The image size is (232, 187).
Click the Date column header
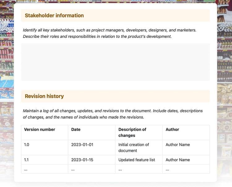point(92,133)
